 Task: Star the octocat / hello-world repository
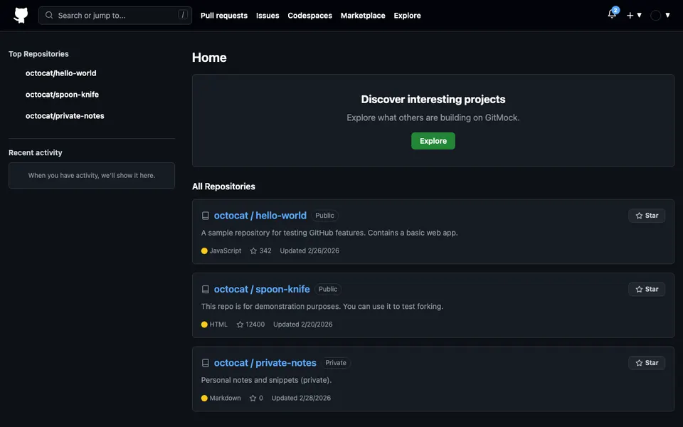[x=647, y=215]
